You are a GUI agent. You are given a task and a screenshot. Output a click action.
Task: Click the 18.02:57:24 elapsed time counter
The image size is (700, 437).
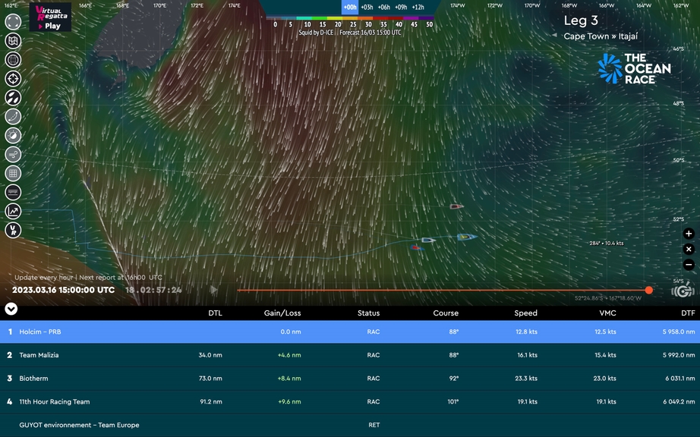pos(153,290)
